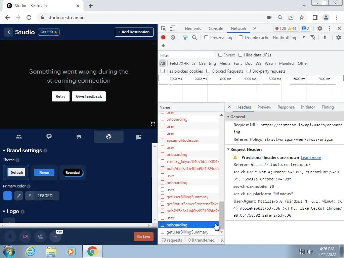344x258 pixels.
Task: Open the captions quote icon tab
Action: [79, 137]
